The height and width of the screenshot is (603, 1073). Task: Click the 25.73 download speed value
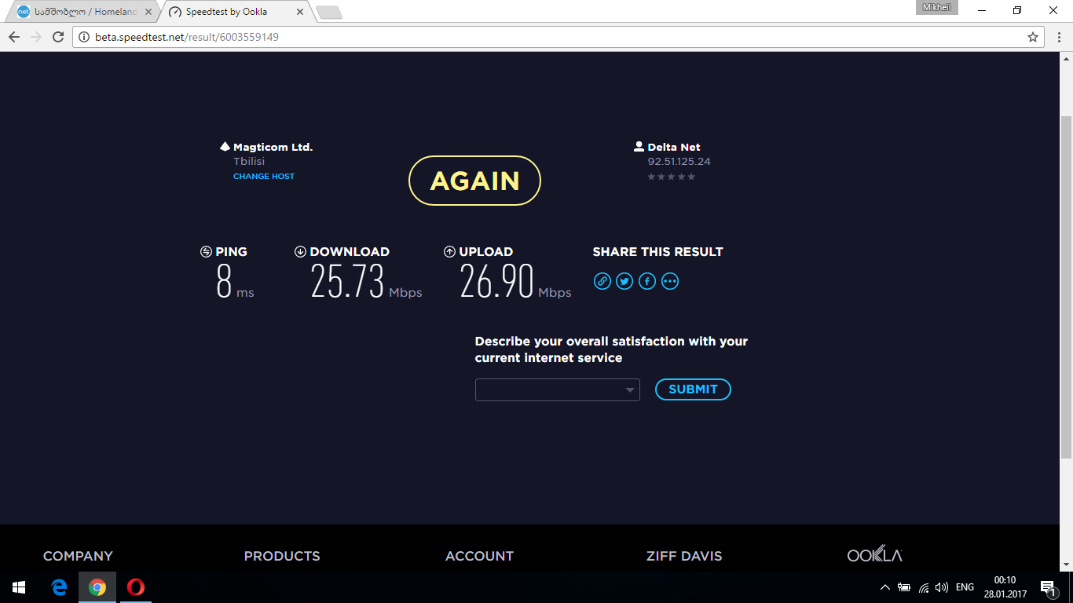click(348, 281)
